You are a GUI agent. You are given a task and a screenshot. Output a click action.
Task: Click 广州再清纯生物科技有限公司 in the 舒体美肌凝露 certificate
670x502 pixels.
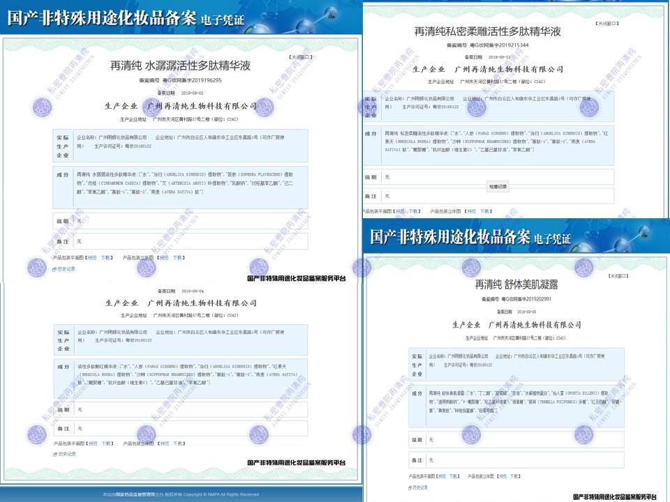(x=535, y=325)
